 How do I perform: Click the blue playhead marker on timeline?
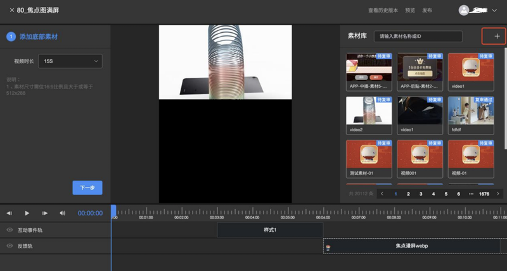click(x=113, y=211)
